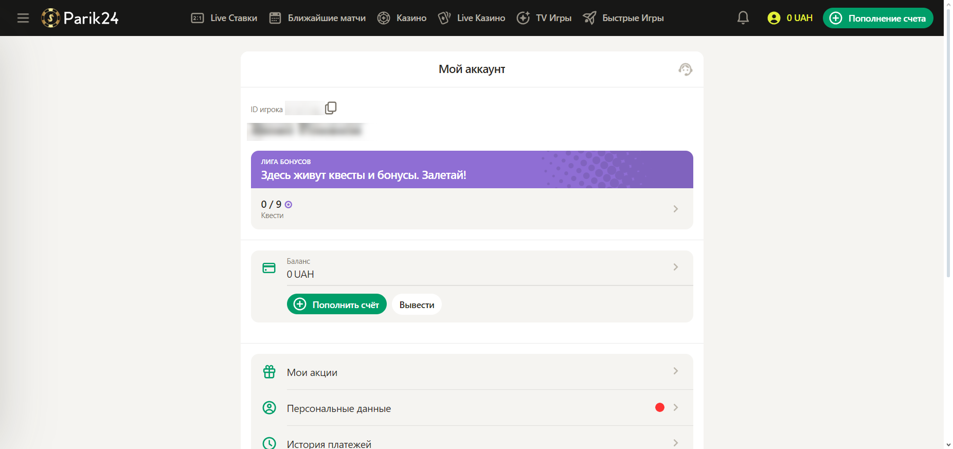Open История платежей row
This screenshot has width=953, height=449.
click(x=472, y=438)
